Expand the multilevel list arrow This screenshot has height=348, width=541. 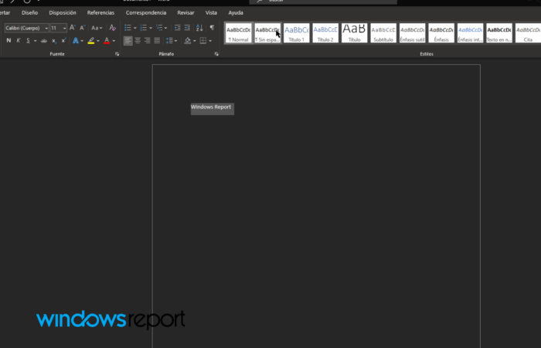coord(165,28)
